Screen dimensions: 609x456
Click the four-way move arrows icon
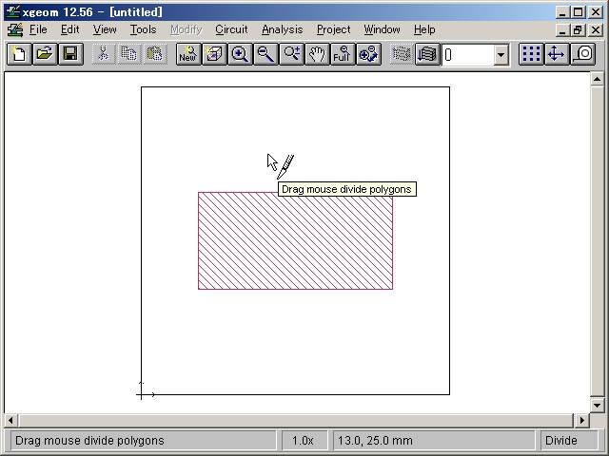pyautogui.click(x=557, y=54)
